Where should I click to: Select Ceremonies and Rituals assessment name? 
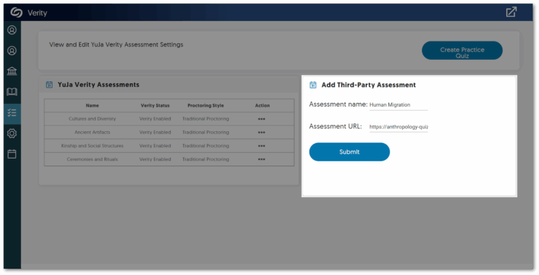click(x=92, y=159)
